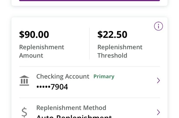The width and height of the screenshot is (179, 118).
Task: Open the Replenishment Method label
Action: click(x=71, y=108)
